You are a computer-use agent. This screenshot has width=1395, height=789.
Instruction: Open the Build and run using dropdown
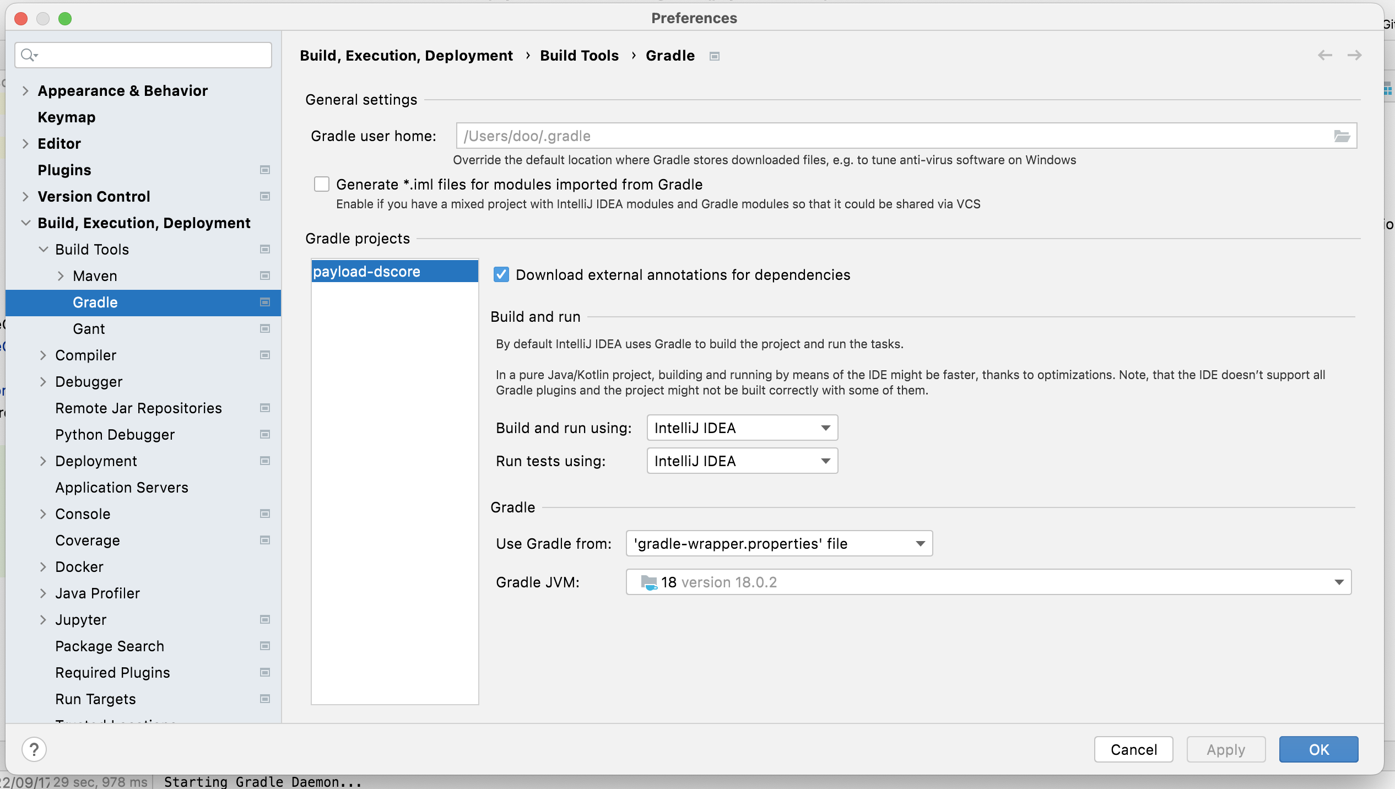click(x=742, y=428)
